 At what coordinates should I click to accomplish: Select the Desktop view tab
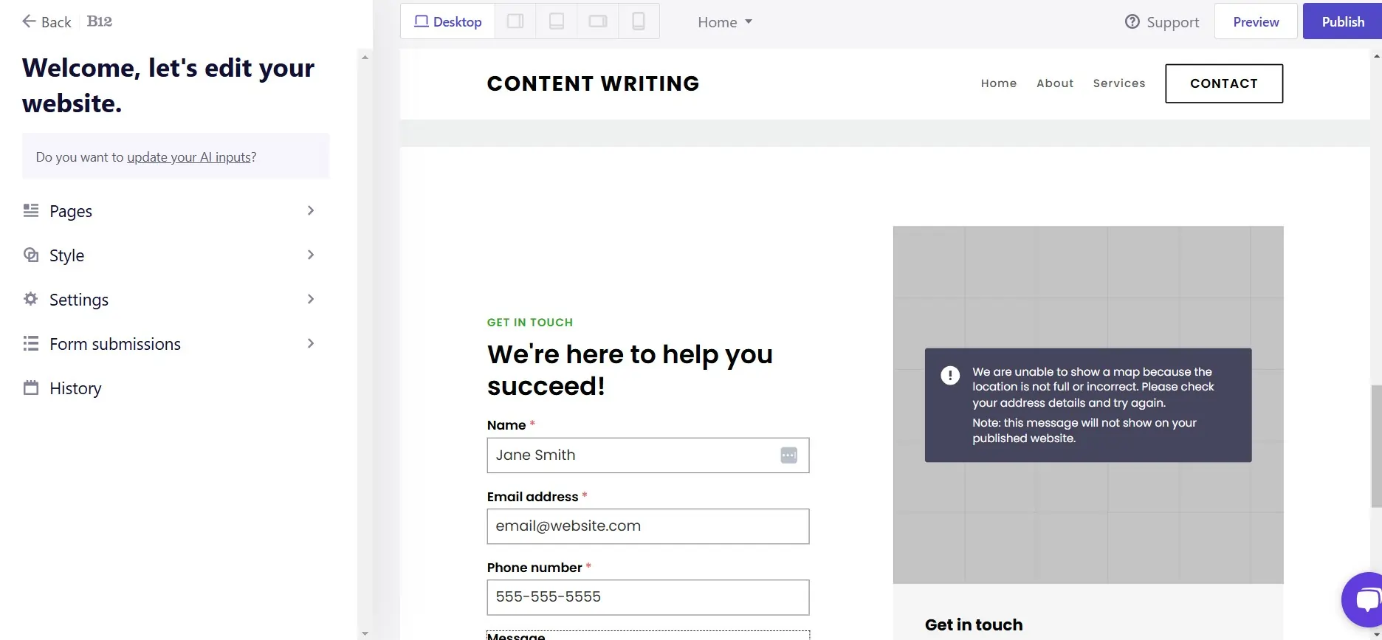(x=448, y=21)
